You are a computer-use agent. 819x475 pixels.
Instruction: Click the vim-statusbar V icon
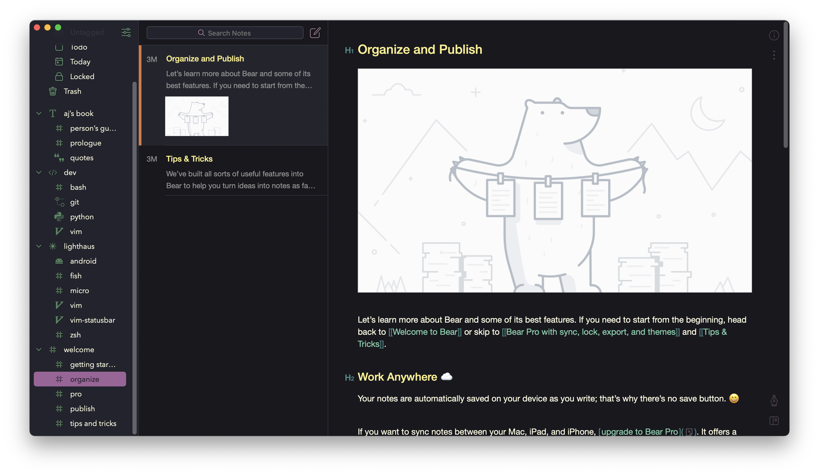[x=59, y=320]
